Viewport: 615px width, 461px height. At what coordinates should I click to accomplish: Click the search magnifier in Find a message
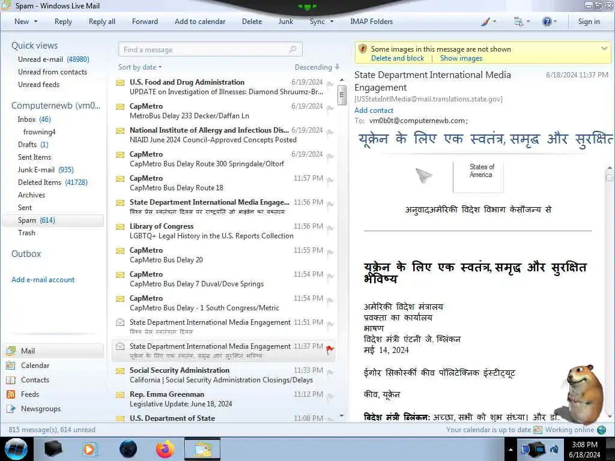292,49
